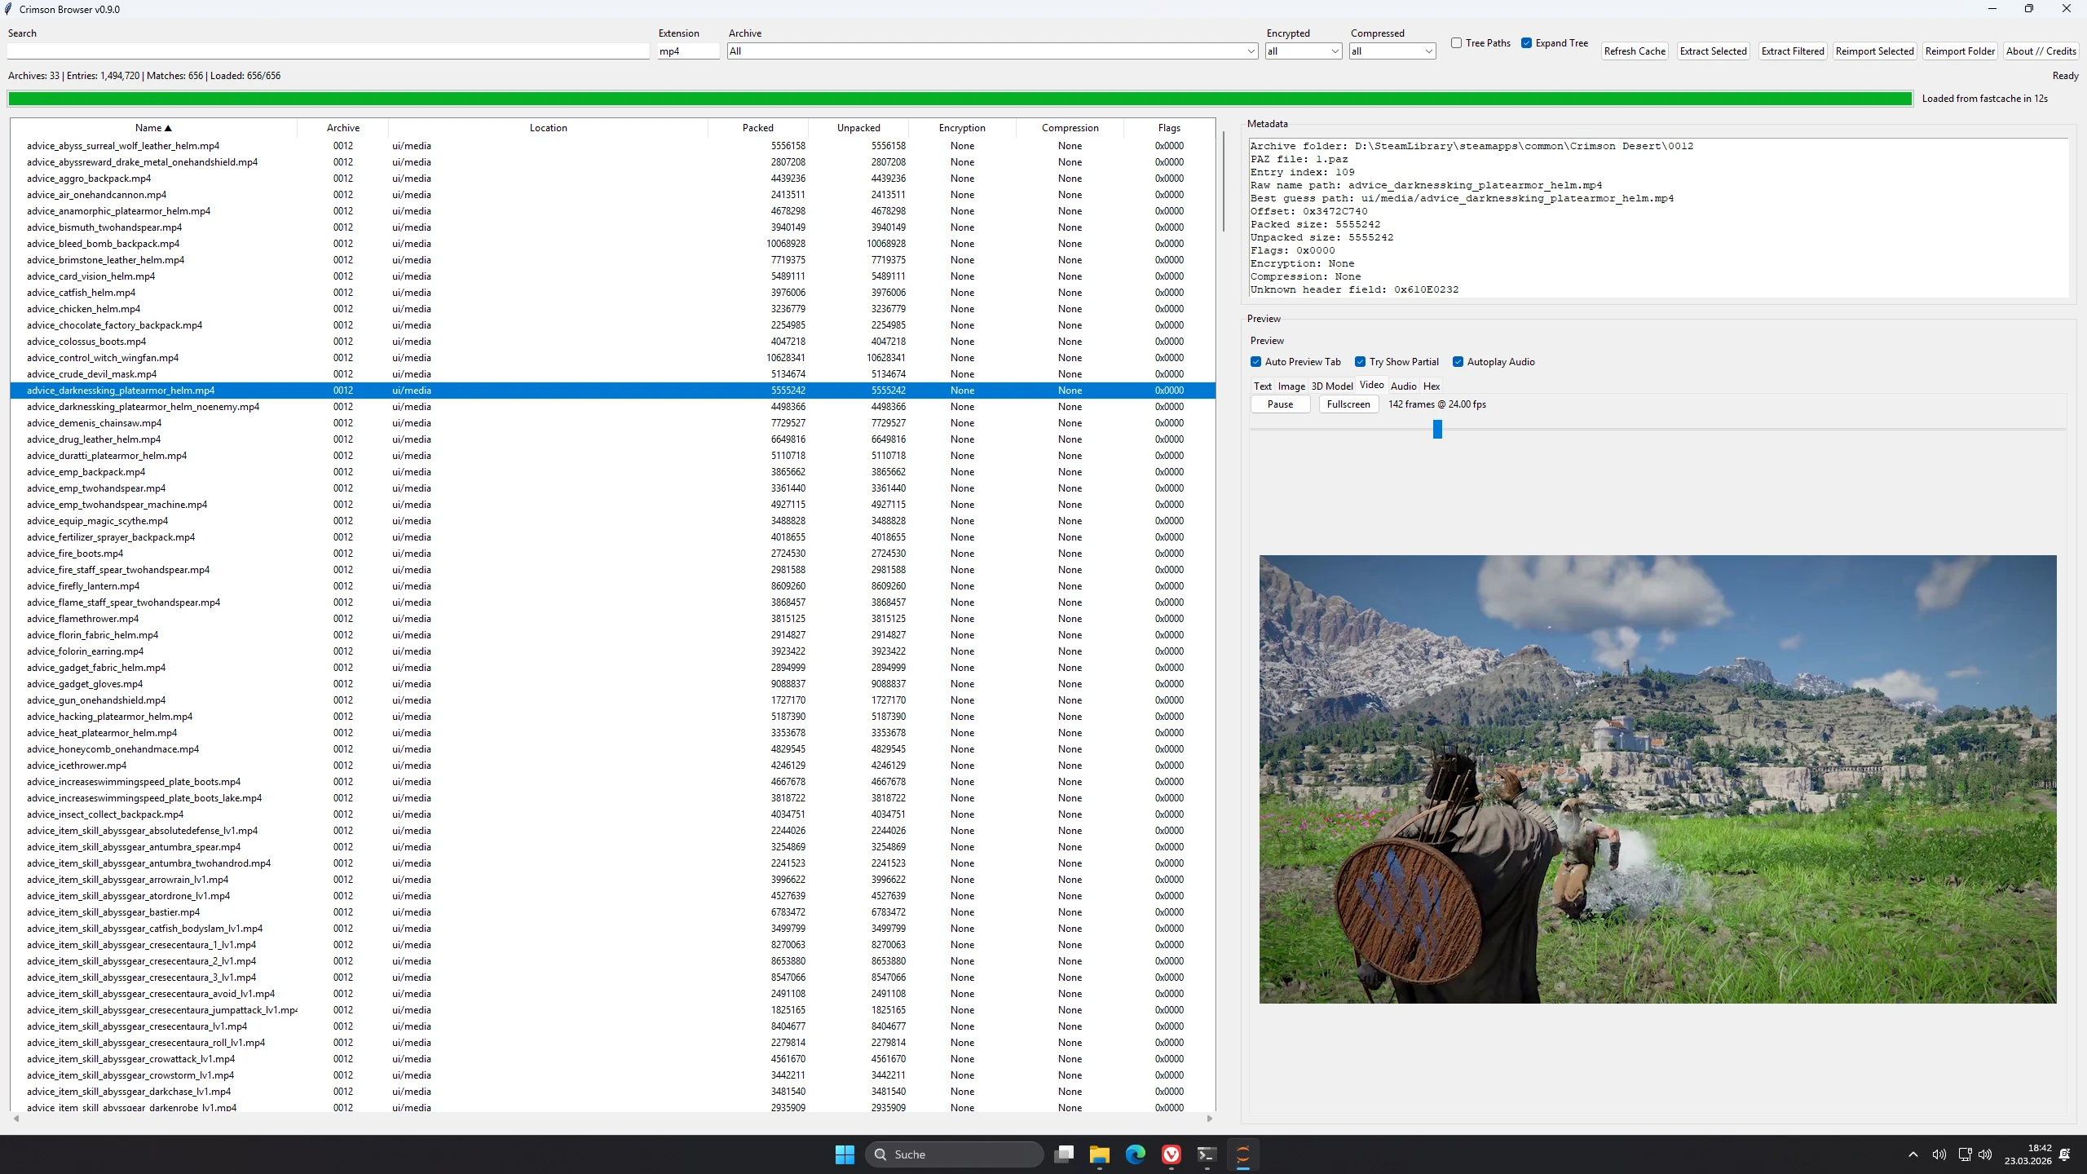Uncheck the Expand Tree checkbox
This screenshot has height=1174, width=2087.
click(1527, 43)
